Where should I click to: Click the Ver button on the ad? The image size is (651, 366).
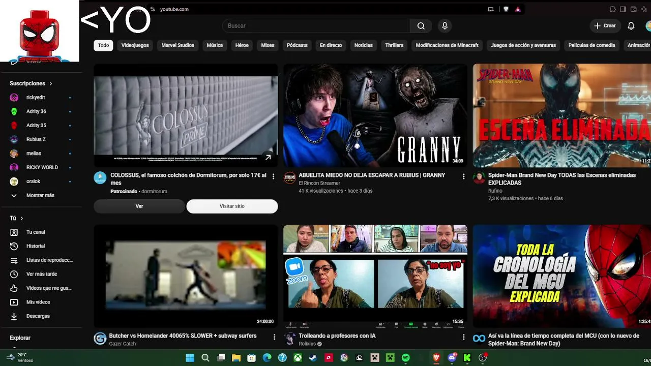[x=139, y=206]
